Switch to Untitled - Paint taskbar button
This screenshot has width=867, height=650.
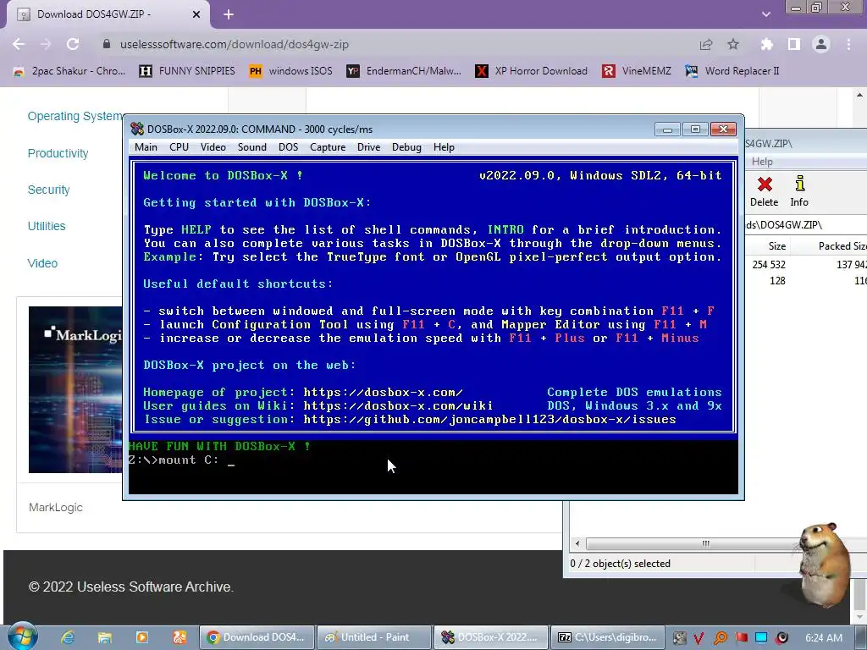374,637
